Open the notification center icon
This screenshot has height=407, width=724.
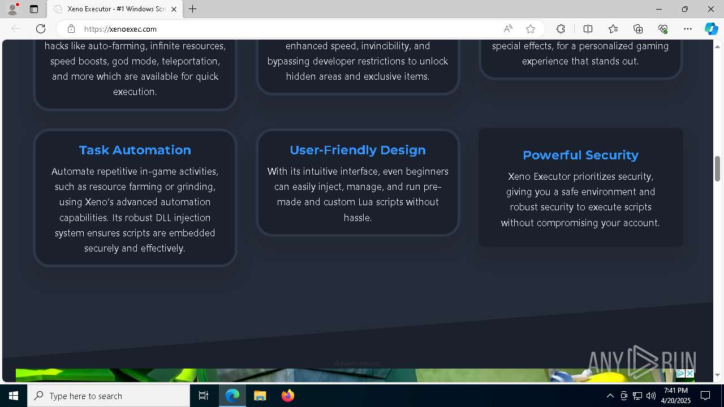pyautogui.click(x=705, y=396)
